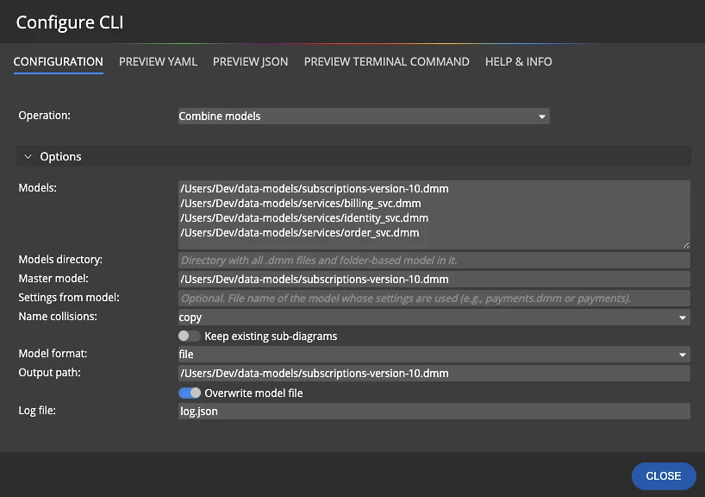Click the identity_svc.dmm path line in Models

pos(304,218)
